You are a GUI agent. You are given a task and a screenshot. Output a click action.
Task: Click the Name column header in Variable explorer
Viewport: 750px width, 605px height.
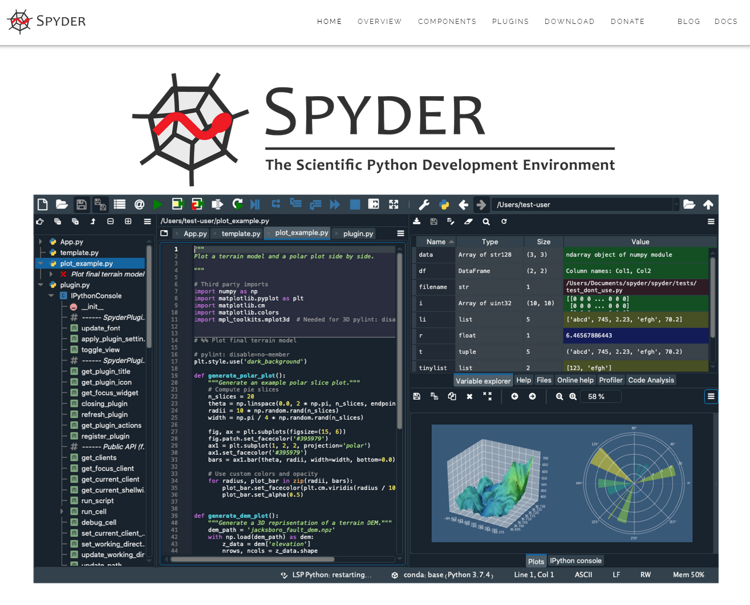coord(436,242)
